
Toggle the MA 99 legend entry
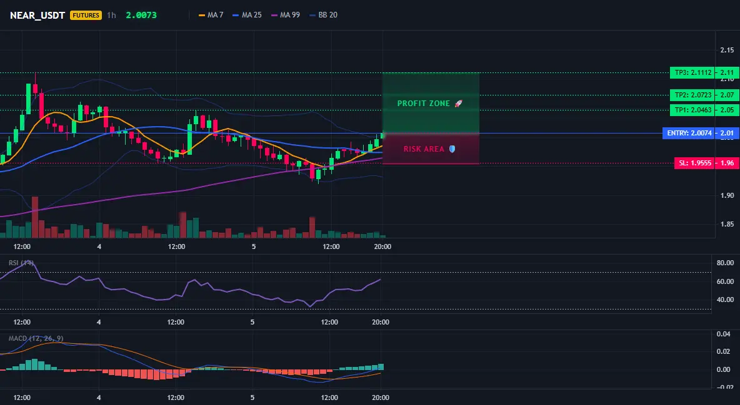pos(285,15)
